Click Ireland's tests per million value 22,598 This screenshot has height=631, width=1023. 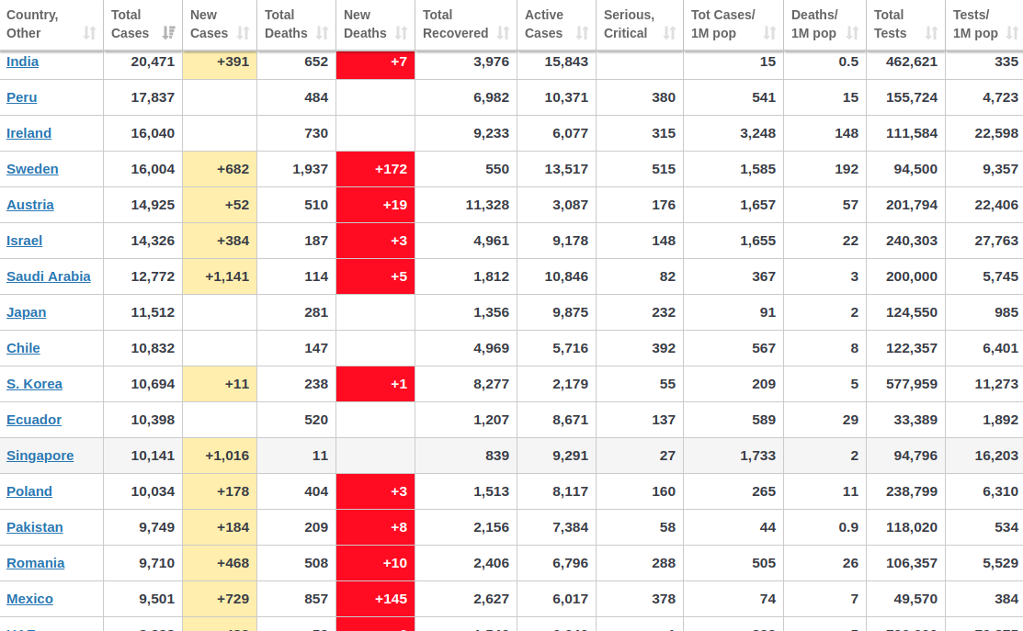coord(996,133)
